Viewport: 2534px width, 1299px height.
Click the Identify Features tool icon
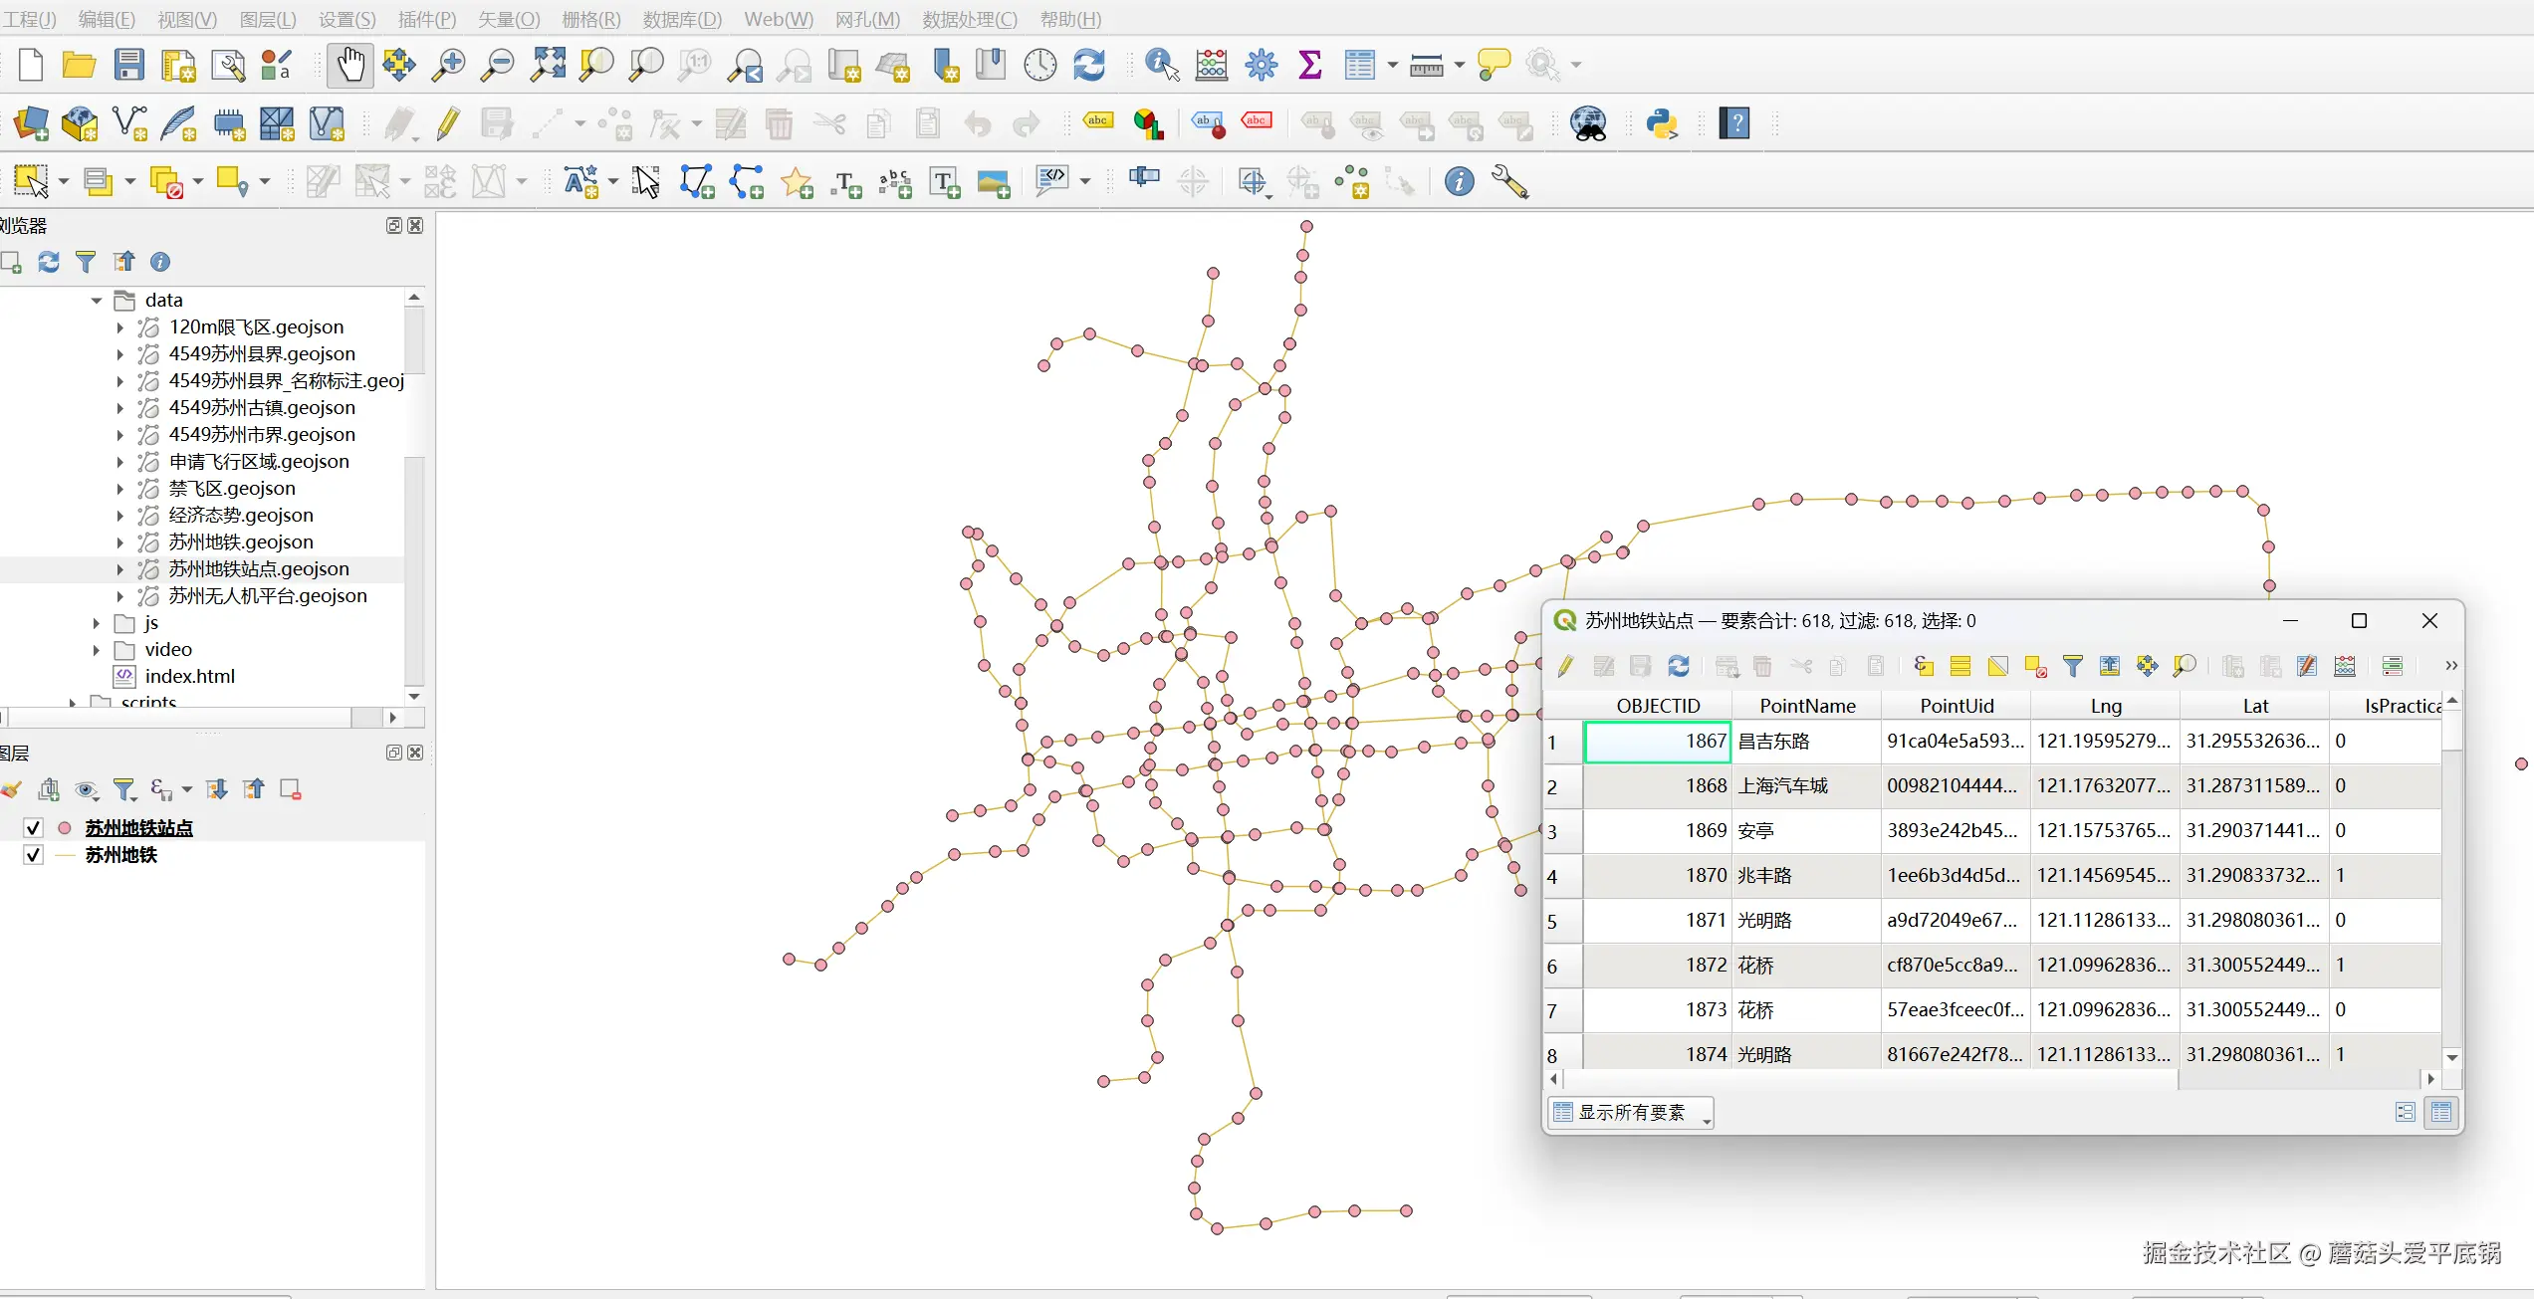pyautogui.click(x=1162, y=66)
